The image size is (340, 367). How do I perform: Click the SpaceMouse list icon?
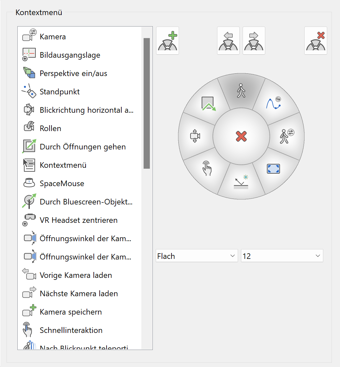point(29,183)
